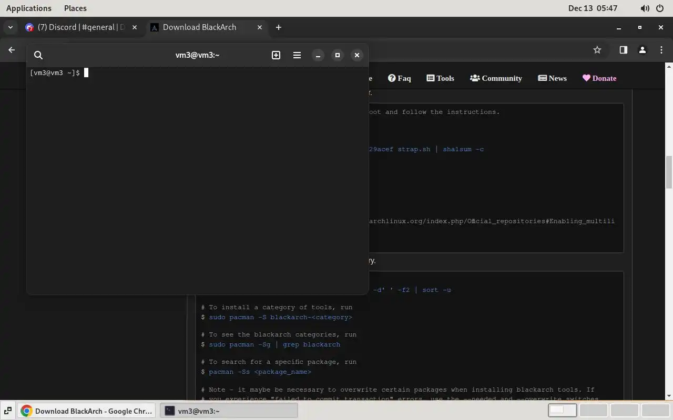
Task: Open a new terminal tab icon
Action: [276, 55]
